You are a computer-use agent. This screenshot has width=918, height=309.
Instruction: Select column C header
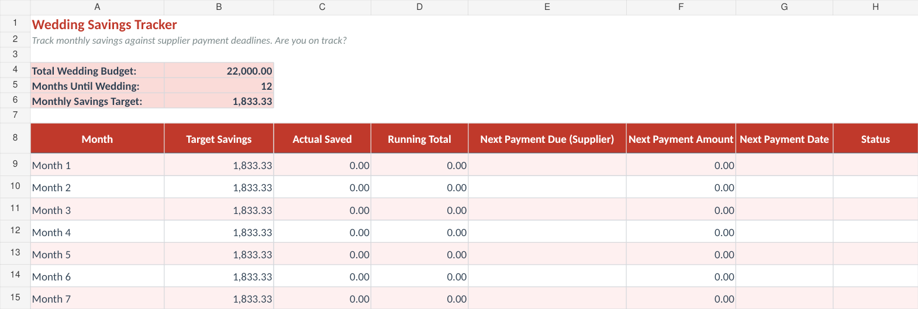click(322, 7)
